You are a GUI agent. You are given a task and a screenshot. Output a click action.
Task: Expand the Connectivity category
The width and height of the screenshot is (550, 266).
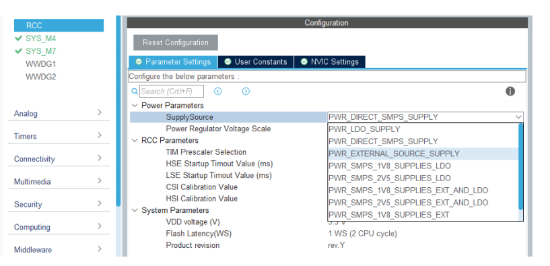(x=59, y=159)
